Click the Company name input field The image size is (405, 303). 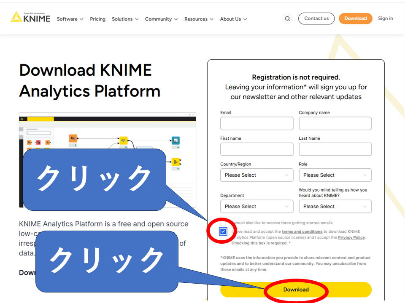pos(335,123)
